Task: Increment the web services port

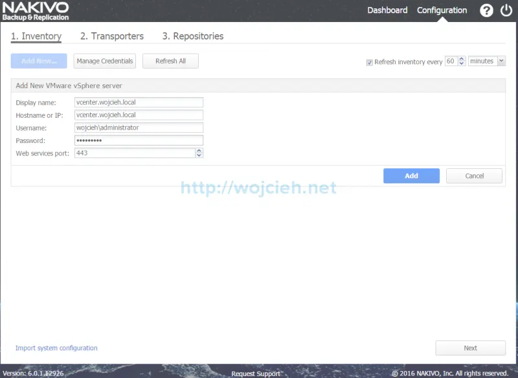Action: (199, 151)
